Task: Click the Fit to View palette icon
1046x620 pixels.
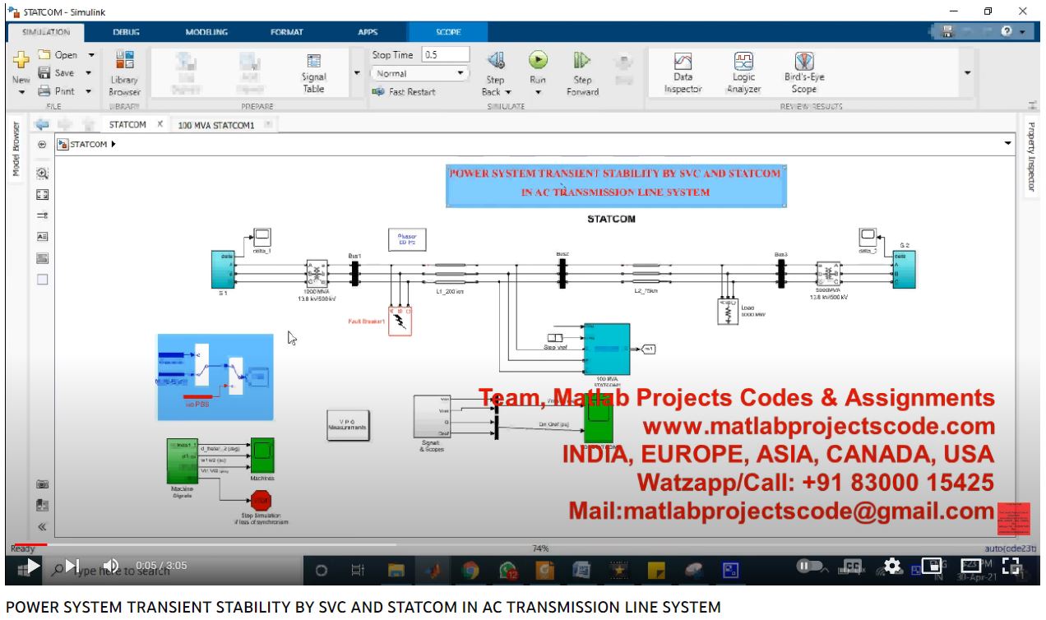Action: coord(43,195)
